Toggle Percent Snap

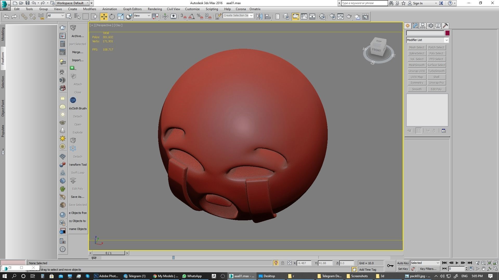(200, 17)
